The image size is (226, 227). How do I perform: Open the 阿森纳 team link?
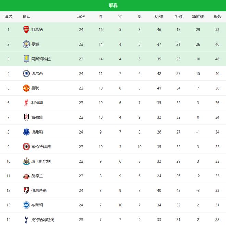37,30
